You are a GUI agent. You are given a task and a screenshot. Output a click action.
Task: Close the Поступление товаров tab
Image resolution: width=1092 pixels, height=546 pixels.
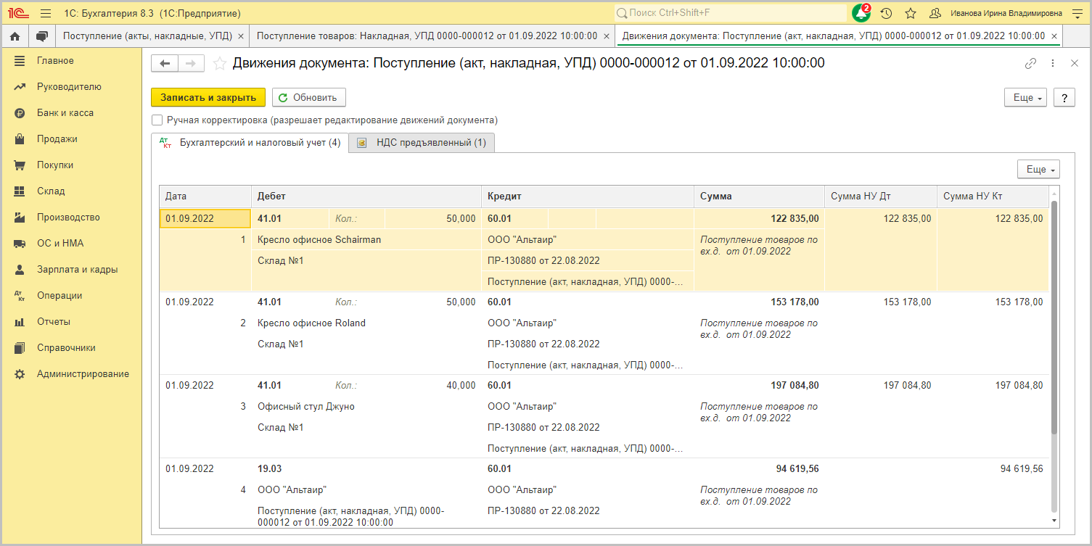(607, 36)
